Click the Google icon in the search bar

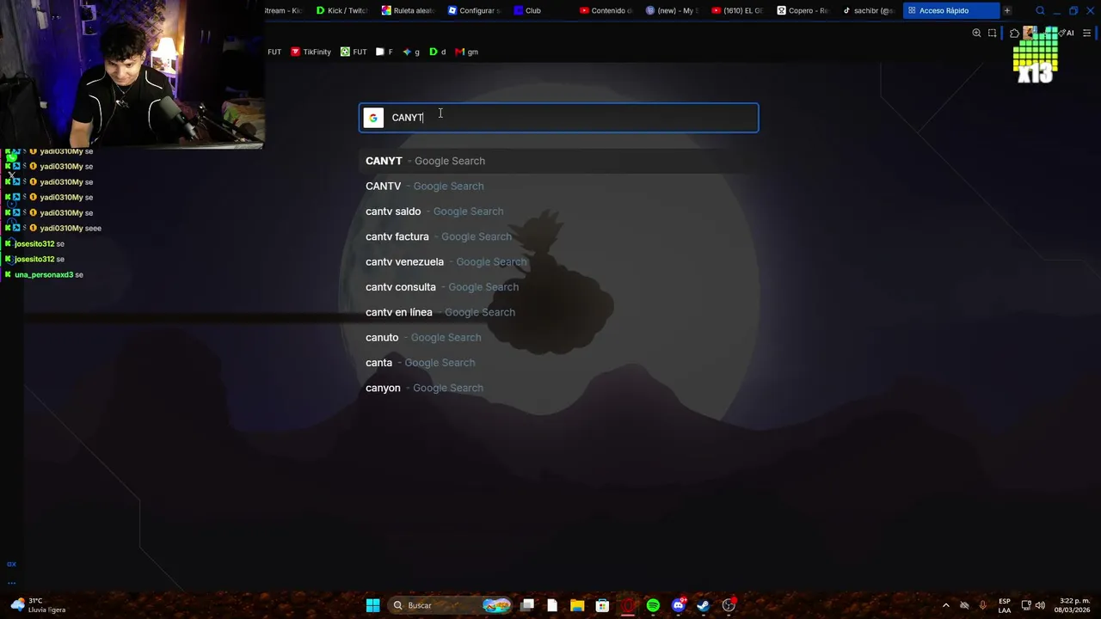[373, 118]
